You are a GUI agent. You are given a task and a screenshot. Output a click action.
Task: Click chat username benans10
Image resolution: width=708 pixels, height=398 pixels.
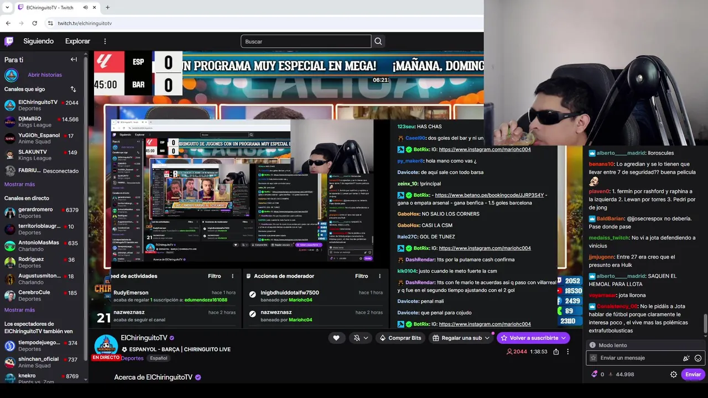(x=601, y=164)
